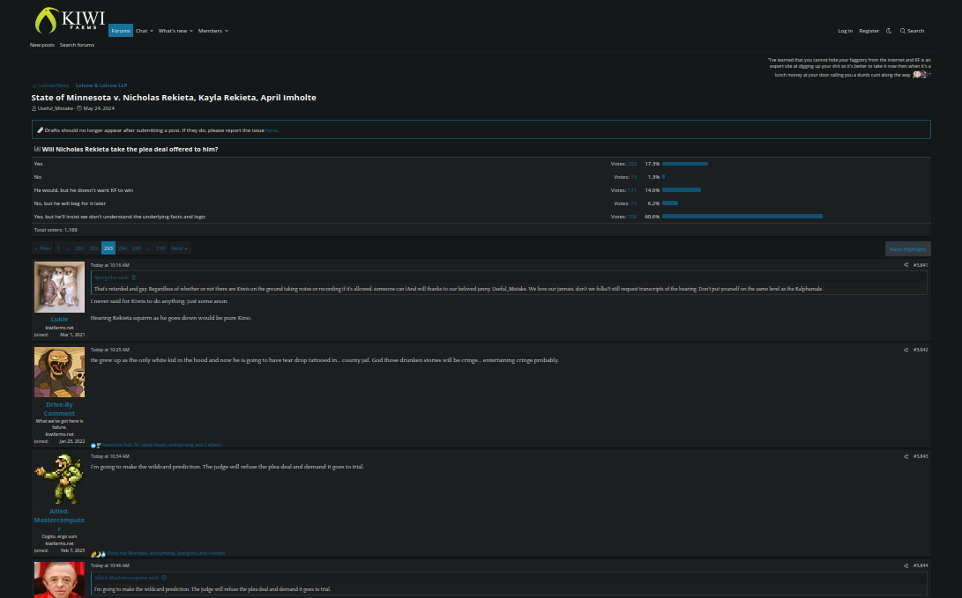This screenshot has width=962, height=598.
Task: Click the 17.3% poll result bar
Action: 685,164
